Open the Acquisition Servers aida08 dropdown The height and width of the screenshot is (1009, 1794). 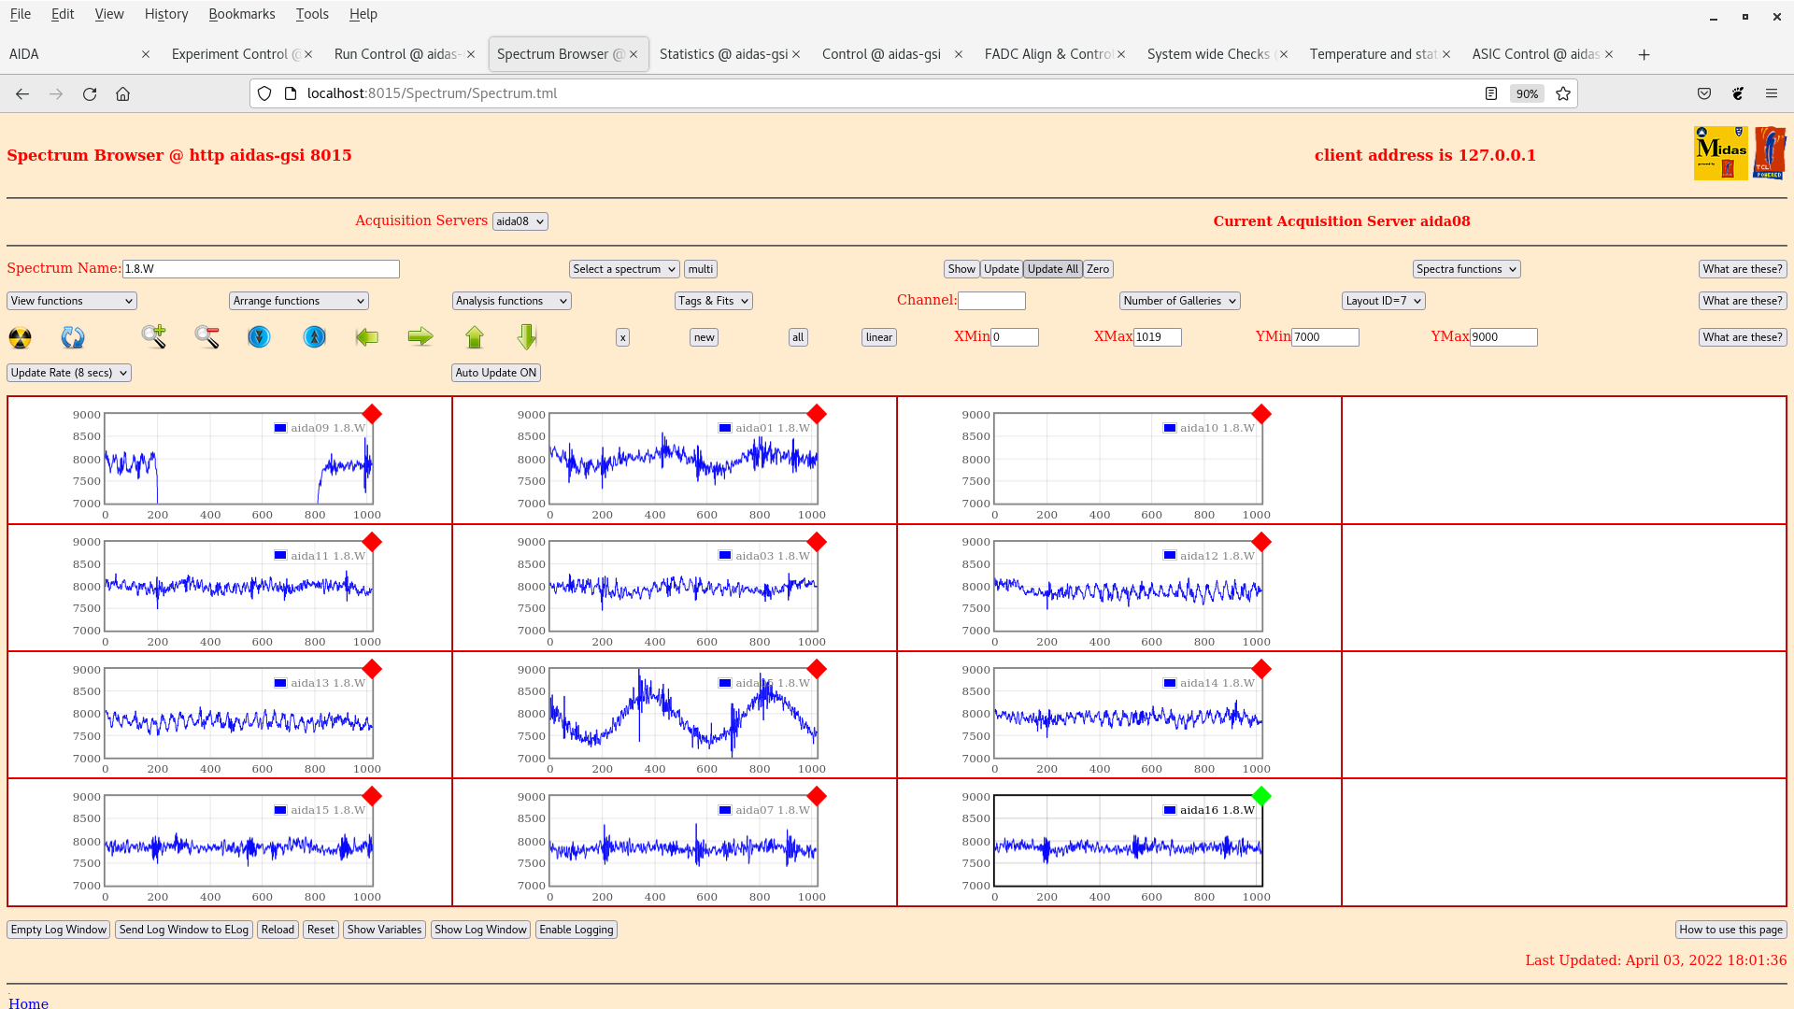click(520, 221)
